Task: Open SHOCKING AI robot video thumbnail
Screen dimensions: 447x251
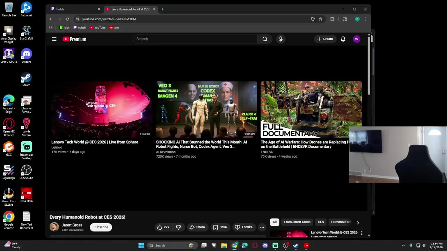Action: click(x=206, y=109)
